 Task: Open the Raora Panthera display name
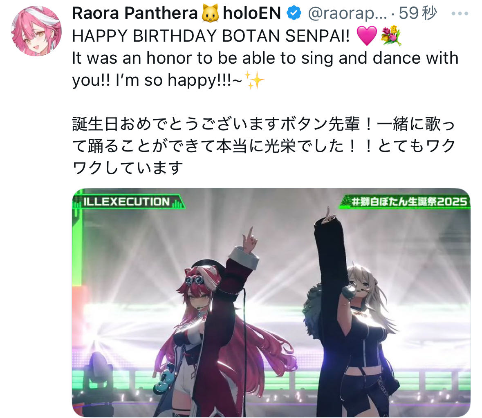pos(135,13)
